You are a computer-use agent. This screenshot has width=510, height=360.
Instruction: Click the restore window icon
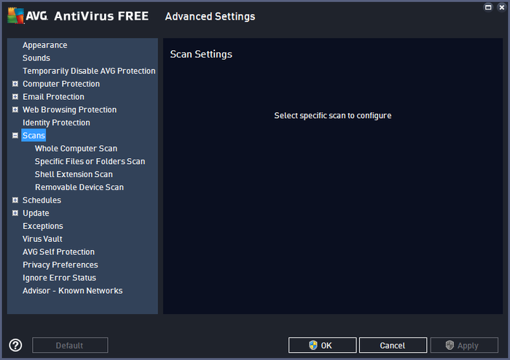click(488, 7)
